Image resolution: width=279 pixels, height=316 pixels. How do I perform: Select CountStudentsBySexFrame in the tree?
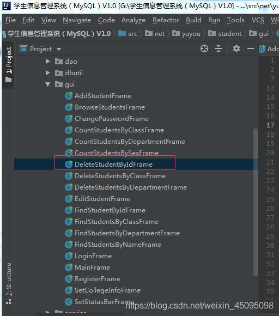[117, 153]
